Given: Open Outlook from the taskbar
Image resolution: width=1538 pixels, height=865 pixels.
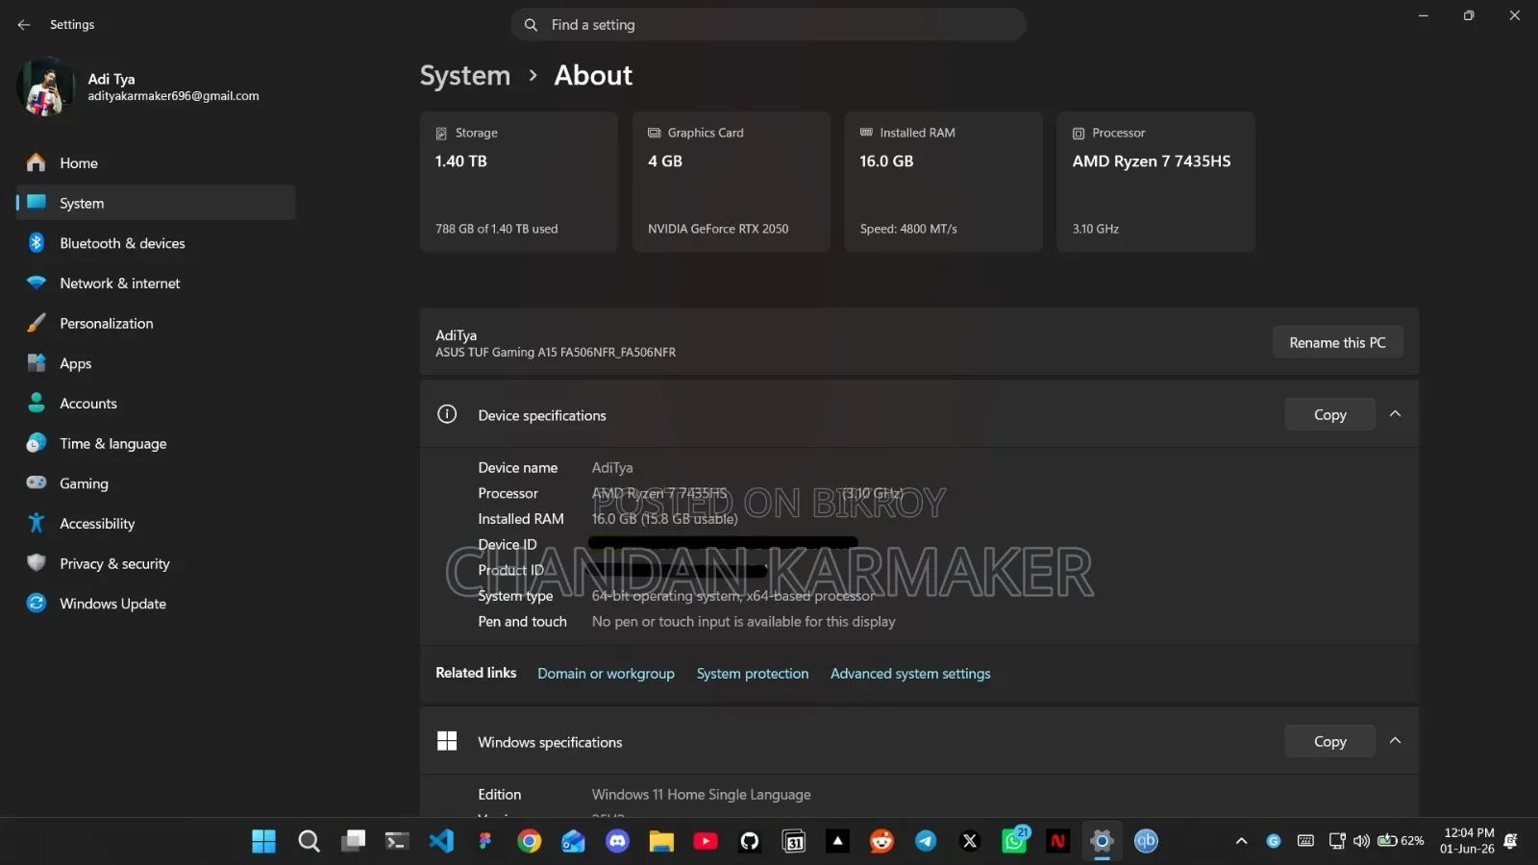Looking at the screenshot, I should pyautogui.click(x=574, y=842).
